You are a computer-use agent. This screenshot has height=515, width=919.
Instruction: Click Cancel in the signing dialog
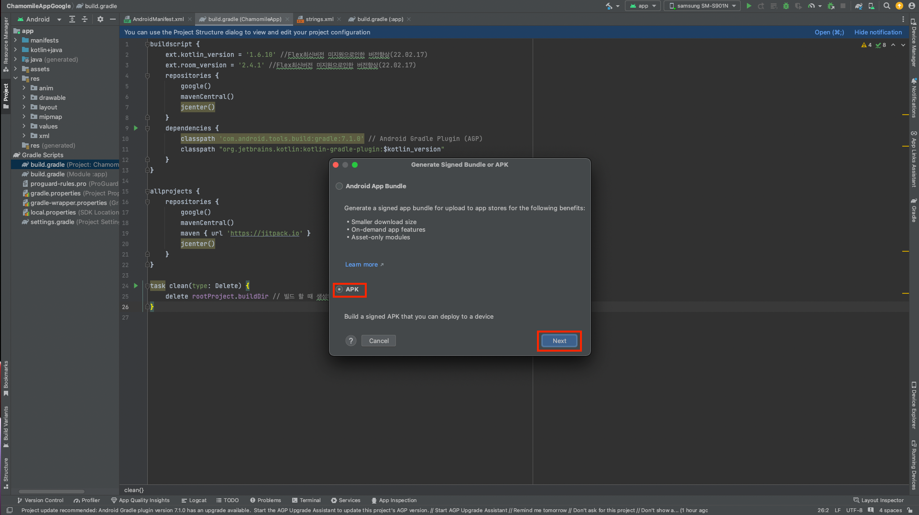click(x=379, y=341)
